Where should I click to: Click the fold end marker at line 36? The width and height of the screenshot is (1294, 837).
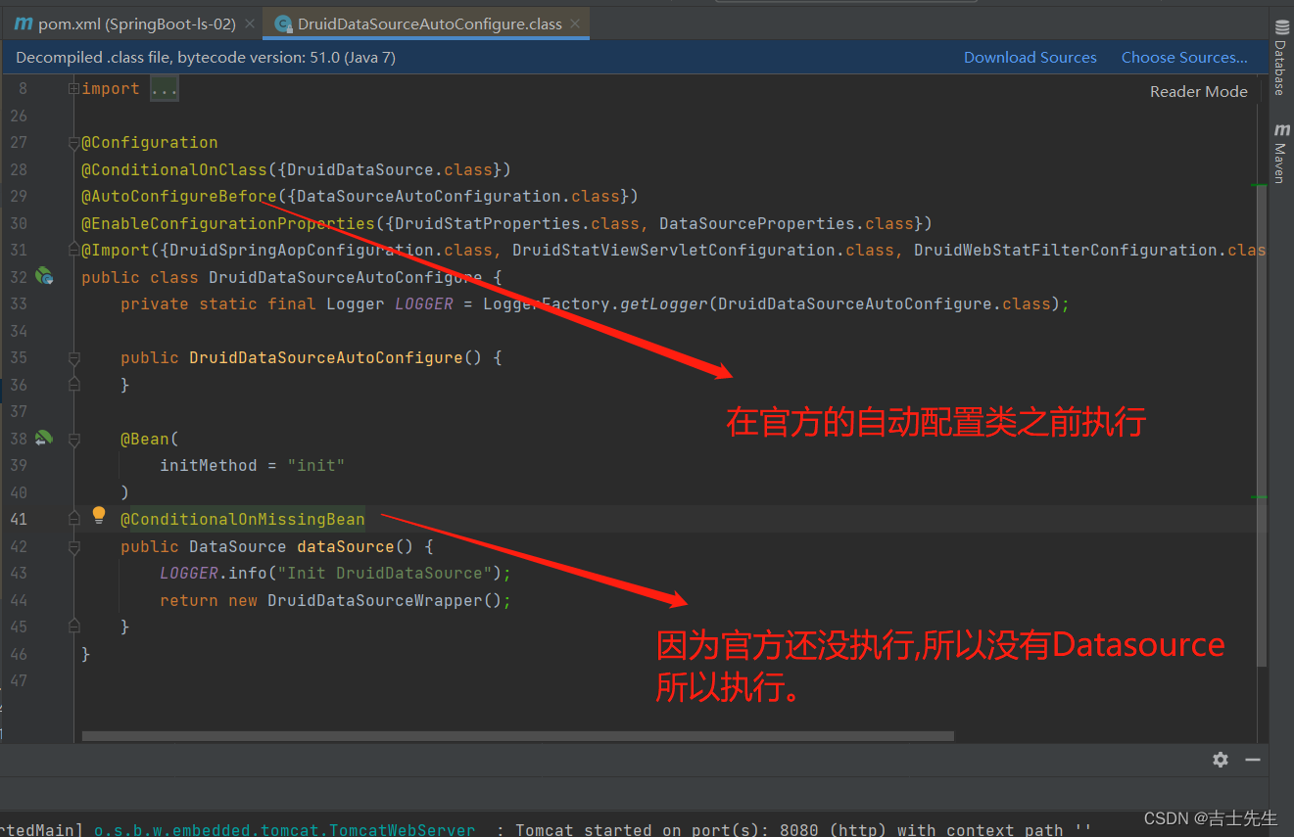click(x=73, y=385)
